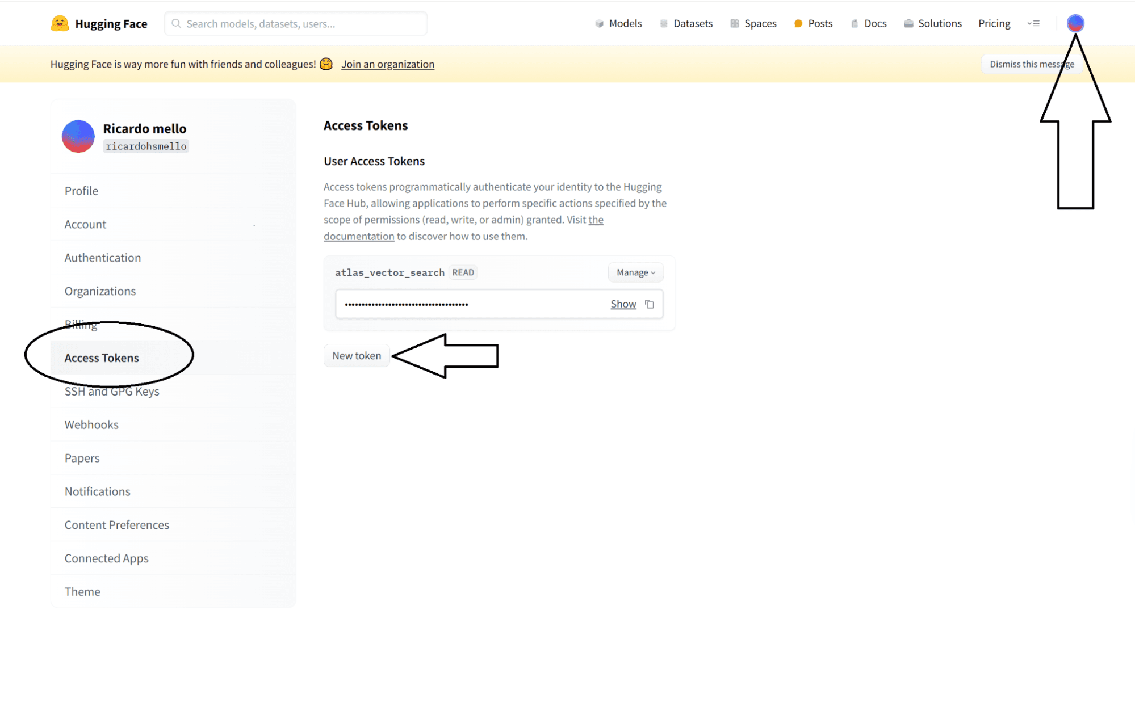
Task: Focus the search models input field
Action: click(296, 23)
